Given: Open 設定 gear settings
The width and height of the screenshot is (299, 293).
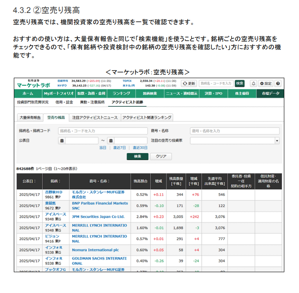Looking at the screenshot, I should pyautogui.click(x=266, y=83).
